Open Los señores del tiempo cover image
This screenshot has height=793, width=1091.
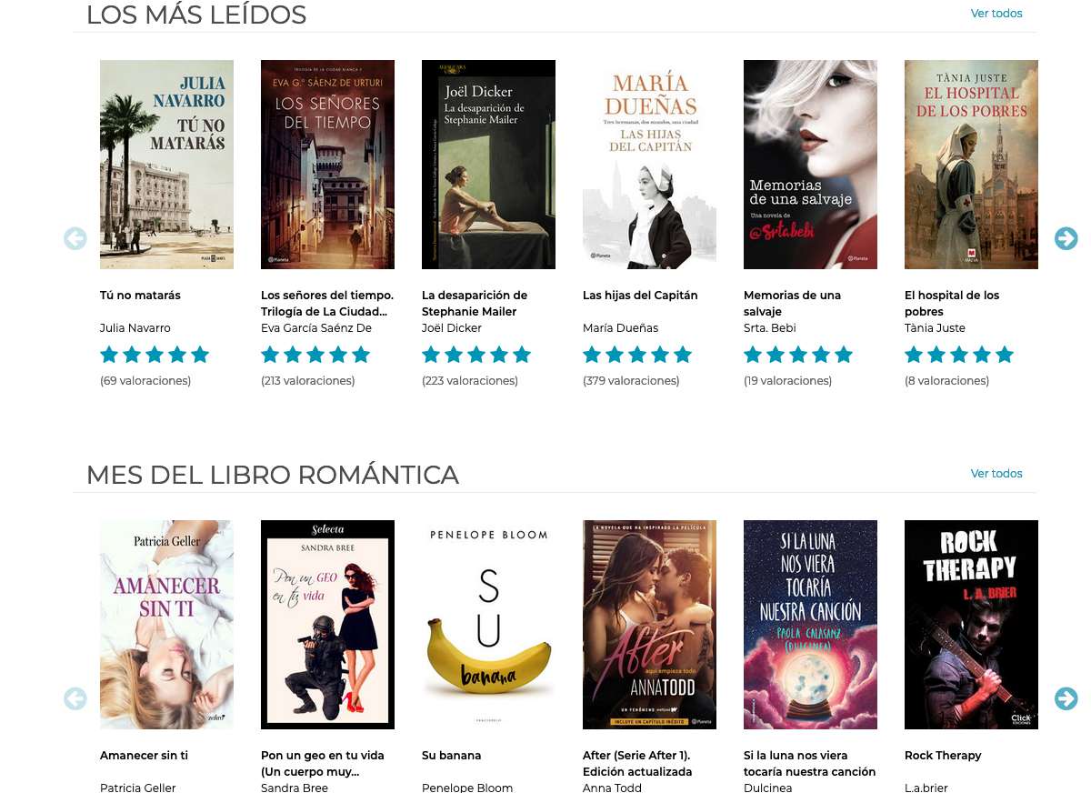tap(327, 165)
